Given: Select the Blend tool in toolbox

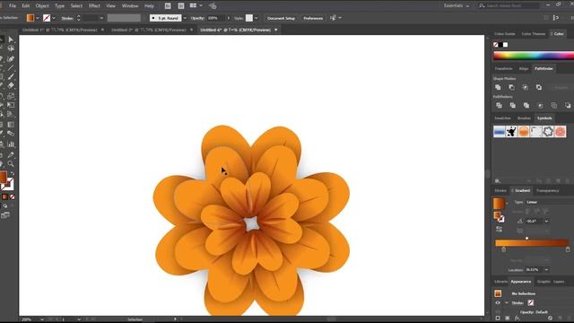Looking at the screenshot, I should click(11, 134).
